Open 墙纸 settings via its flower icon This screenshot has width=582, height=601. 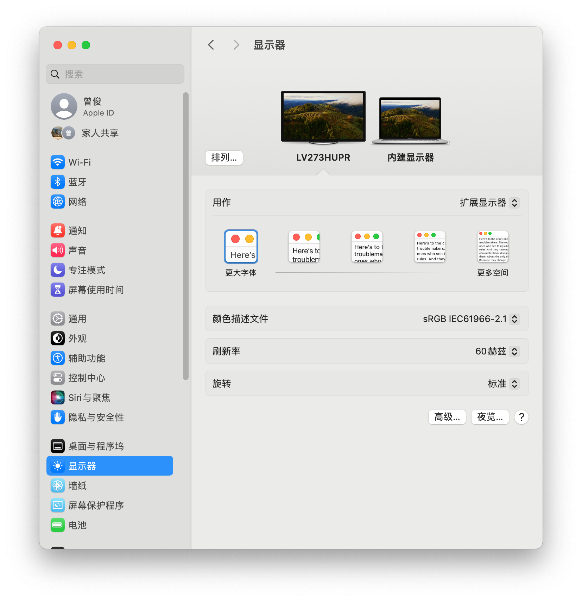click(x=58, y=485)
